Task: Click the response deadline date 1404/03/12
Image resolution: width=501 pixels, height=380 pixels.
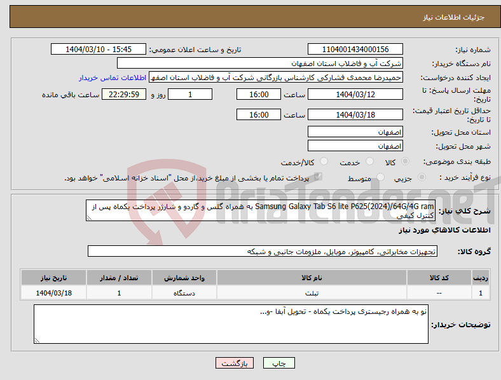Action: pos(355,94)
